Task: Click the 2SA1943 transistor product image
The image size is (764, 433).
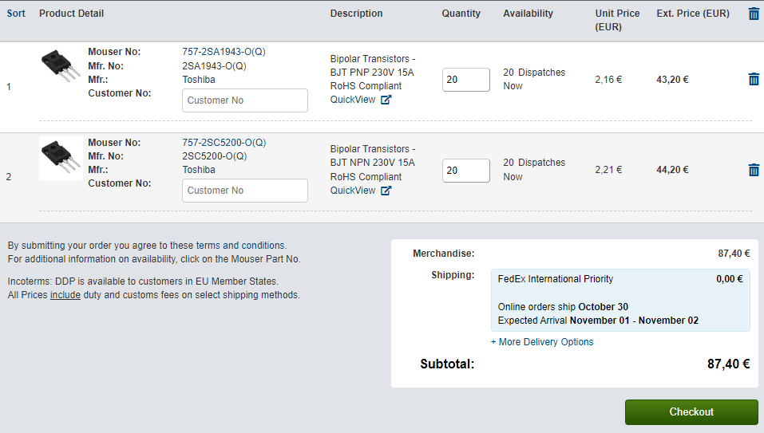Action: [x=61, y=66]
